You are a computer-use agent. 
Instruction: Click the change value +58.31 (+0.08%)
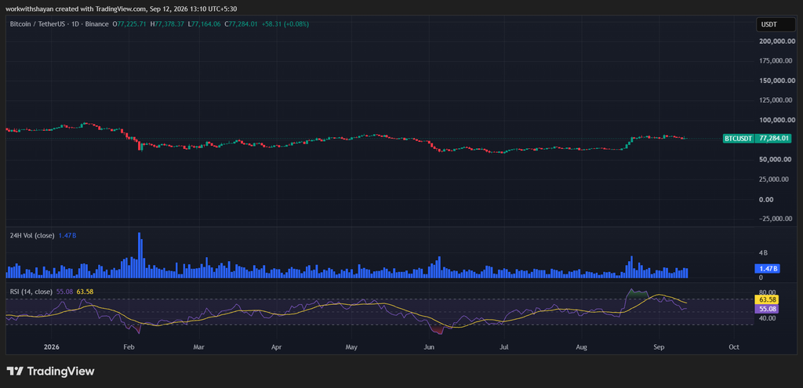pos(287,24)
